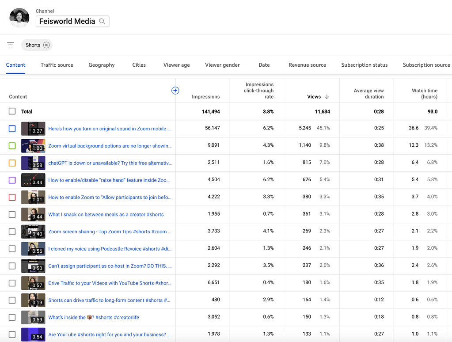The image size is (452, 342).
Task: Sort by Impressions column header
Action: (205, 97)
